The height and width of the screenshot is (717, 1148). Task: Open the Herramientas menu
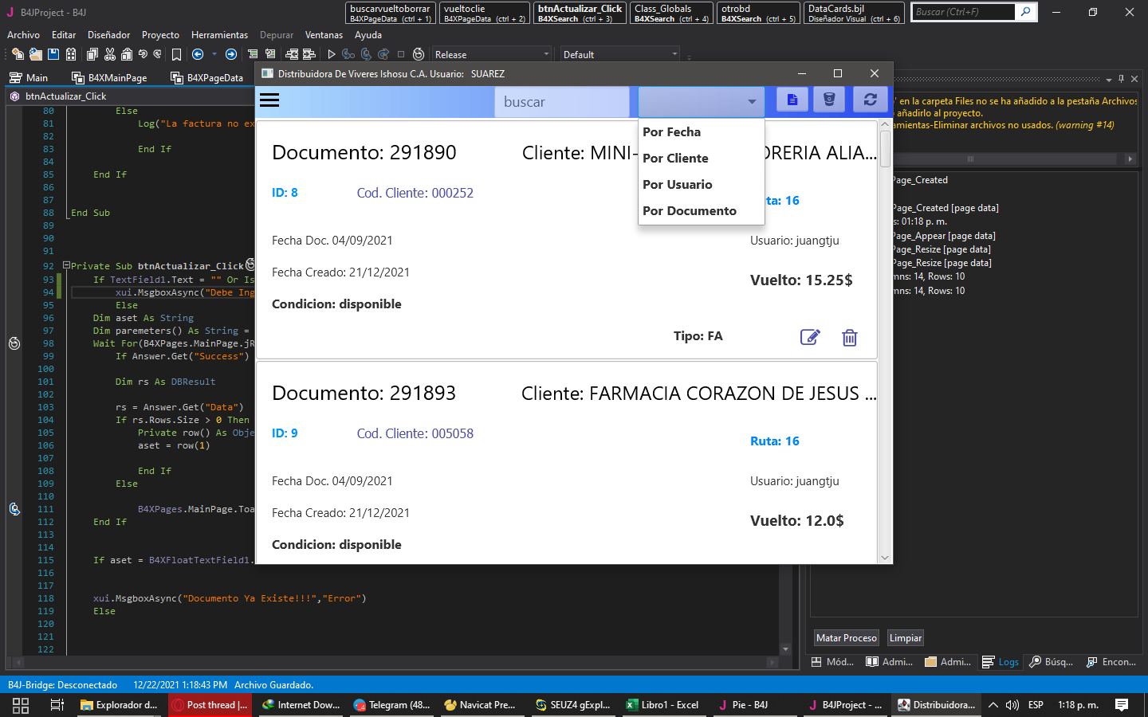click(x=219, y=35)
